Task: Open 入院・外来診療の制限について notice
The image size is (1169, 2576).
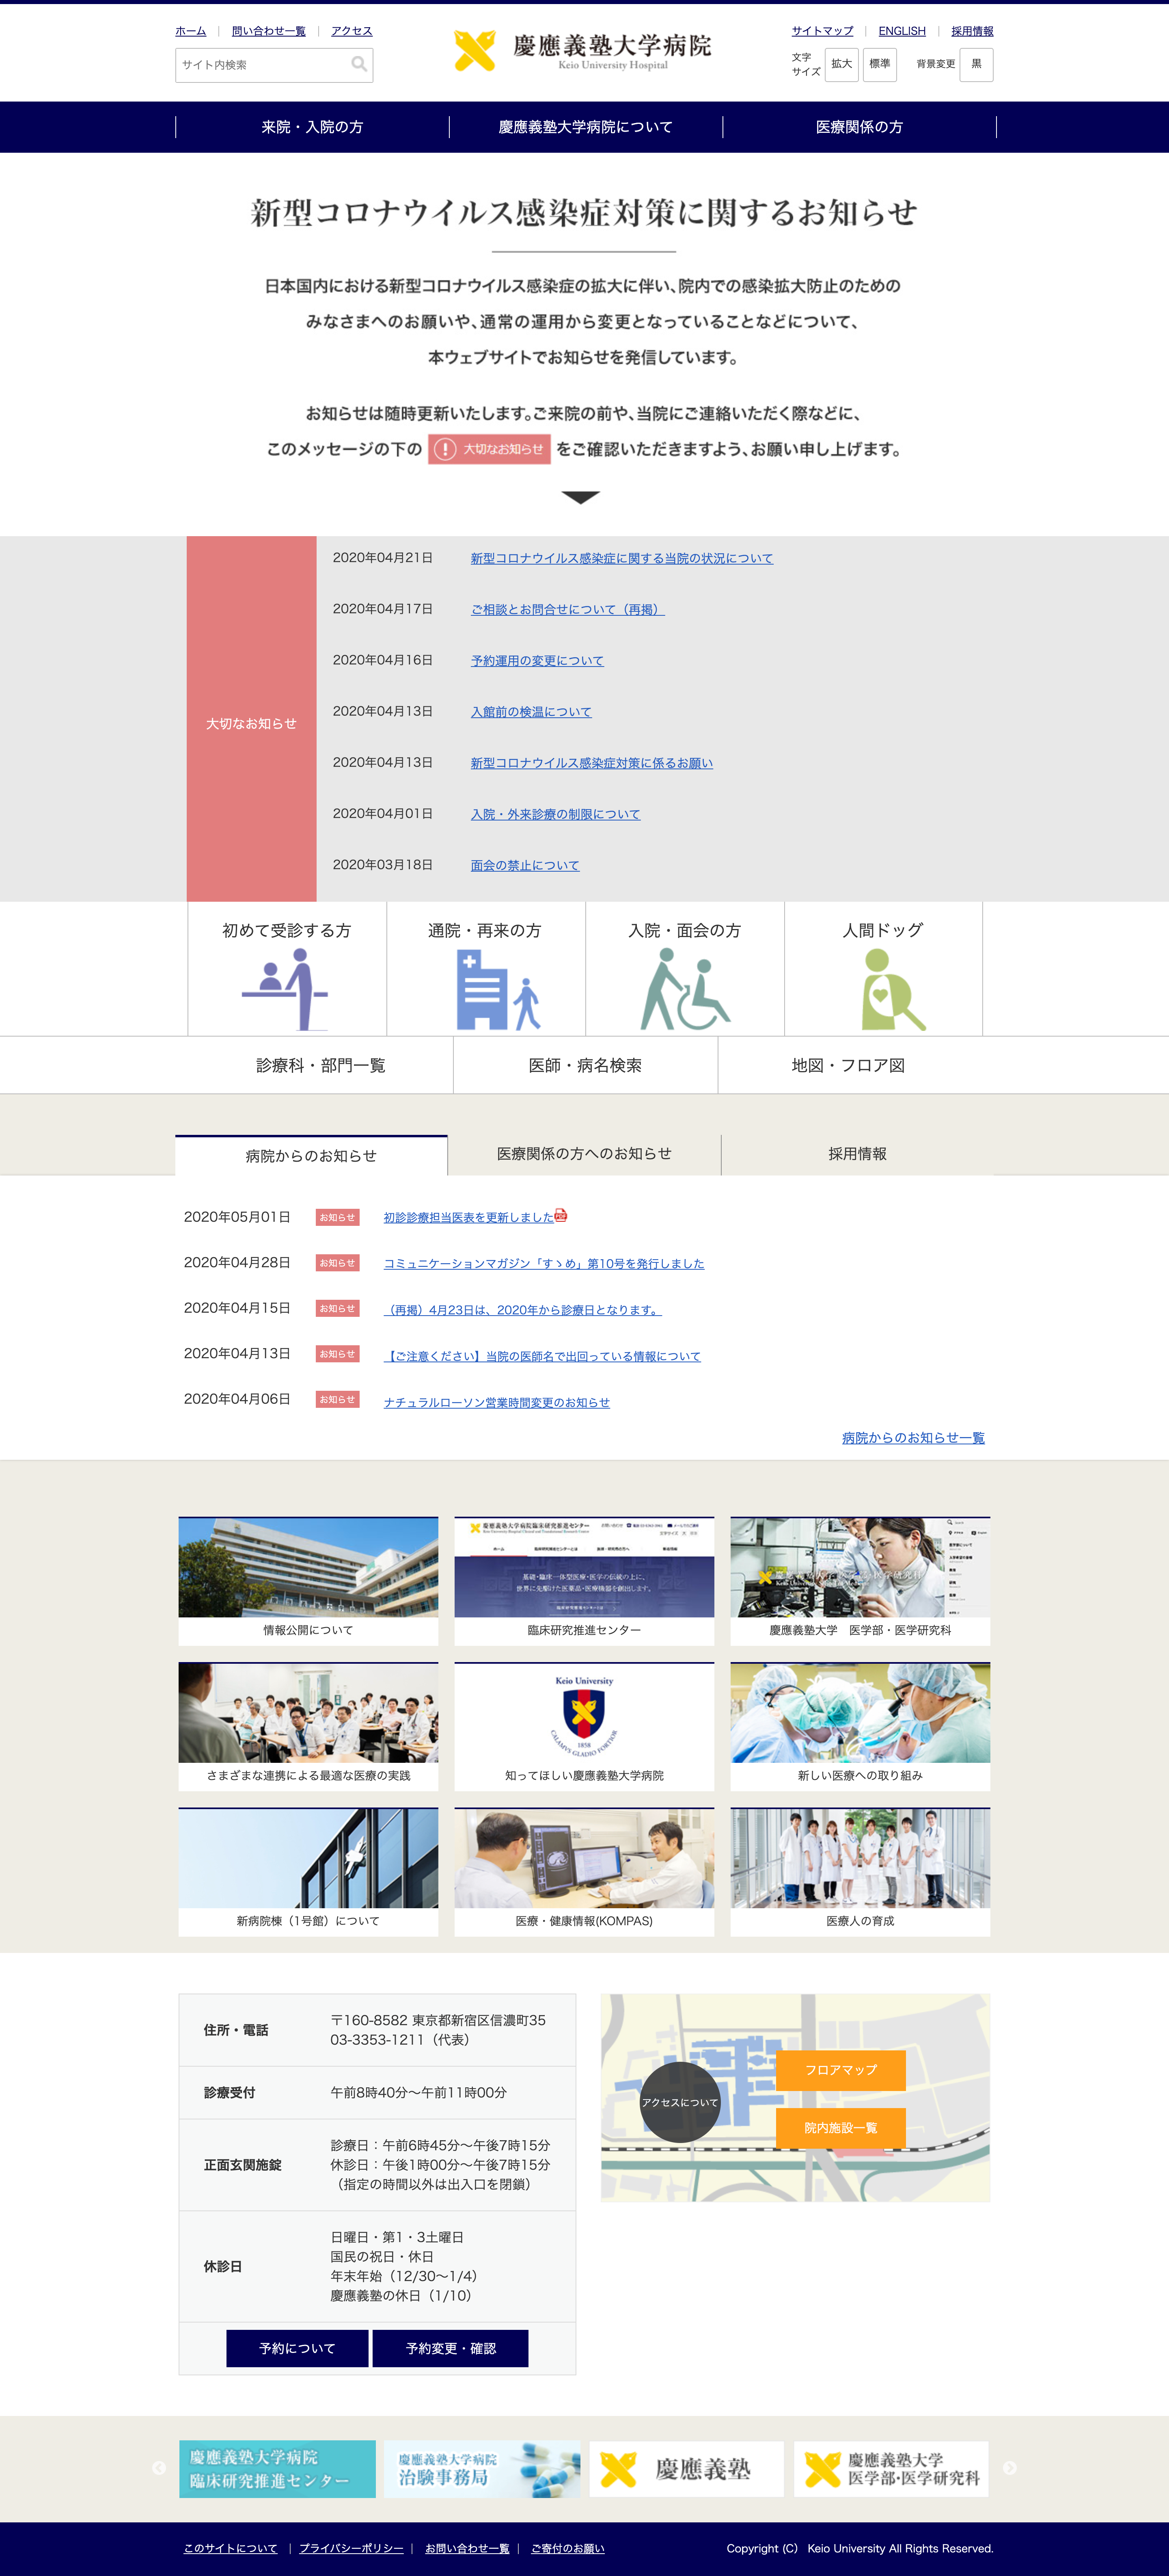Action: tap(556, 814)
